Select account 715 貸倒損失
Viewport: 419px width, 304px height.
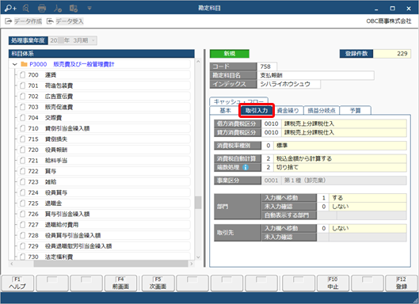[x=105, y=139]
